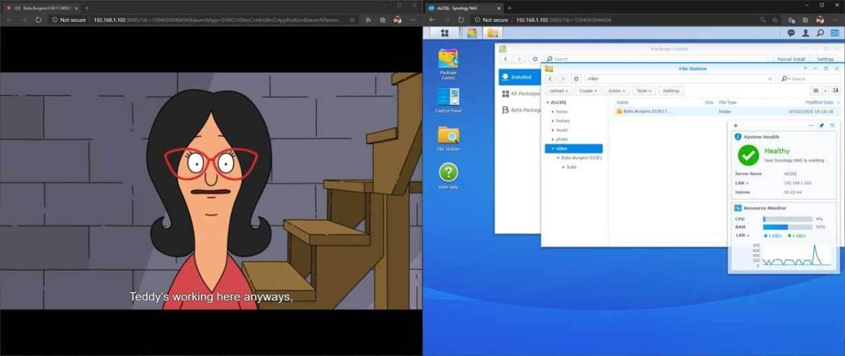The height and width of the screenshot is (356, 845).
Task: Open the view mode dropdown arrow
Action: click(825, 91)
